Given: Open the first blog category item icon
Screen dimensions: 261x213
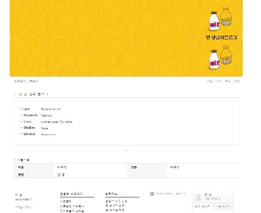Looking at the screenshot, I should (61, 201).
